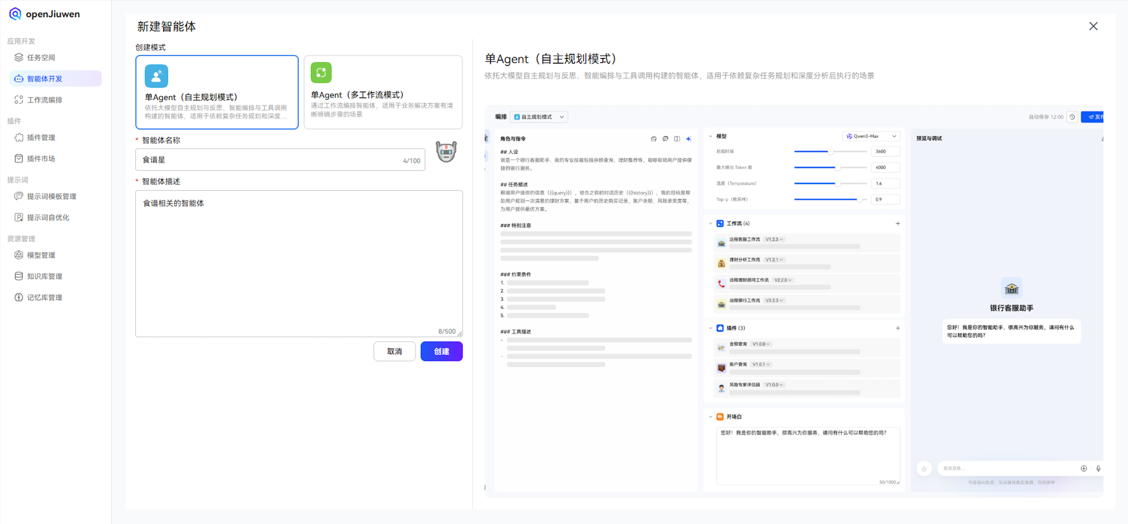The width and height of the screenshot is (1128, 524).
Task: Click the robot avatar icon beside name field
Action: tap(446, 152)
